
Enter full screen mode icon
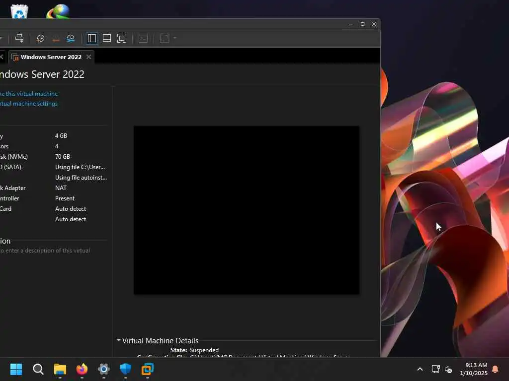[122, 38]
